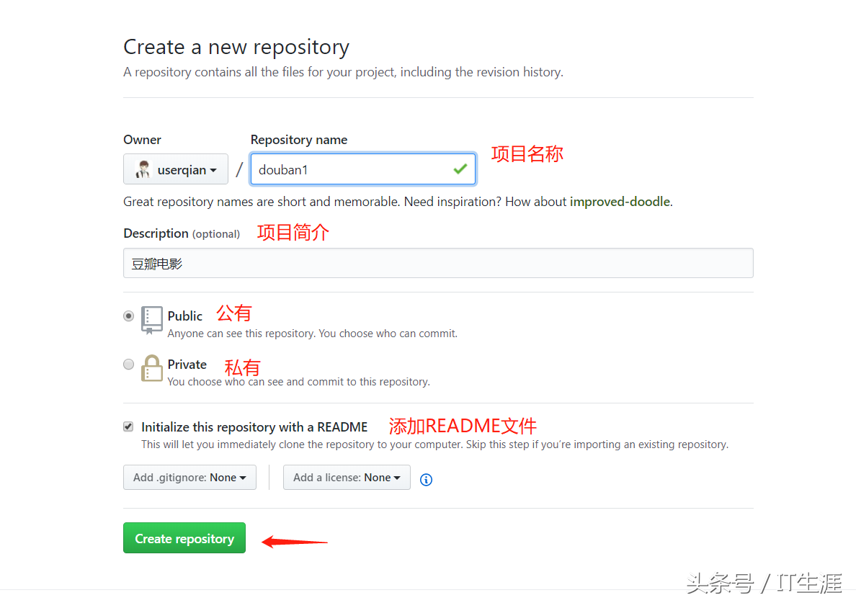
Task: Click the red annotation 项目名称
Action: pos(527,153)
